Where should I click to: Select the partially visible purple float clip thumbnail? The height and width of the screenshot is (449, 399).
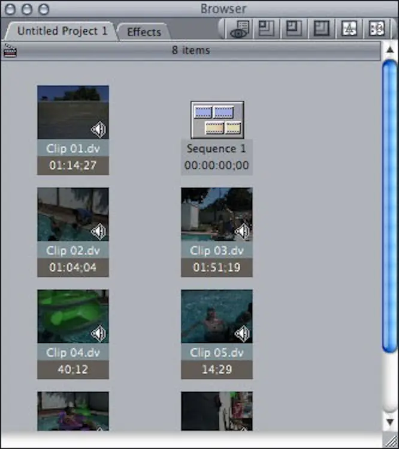[73, 411]
